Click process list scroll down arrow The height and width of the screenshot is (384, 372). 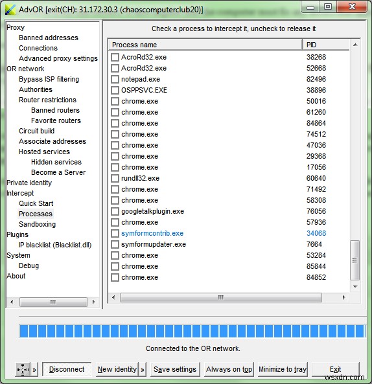tap(355, 286)
